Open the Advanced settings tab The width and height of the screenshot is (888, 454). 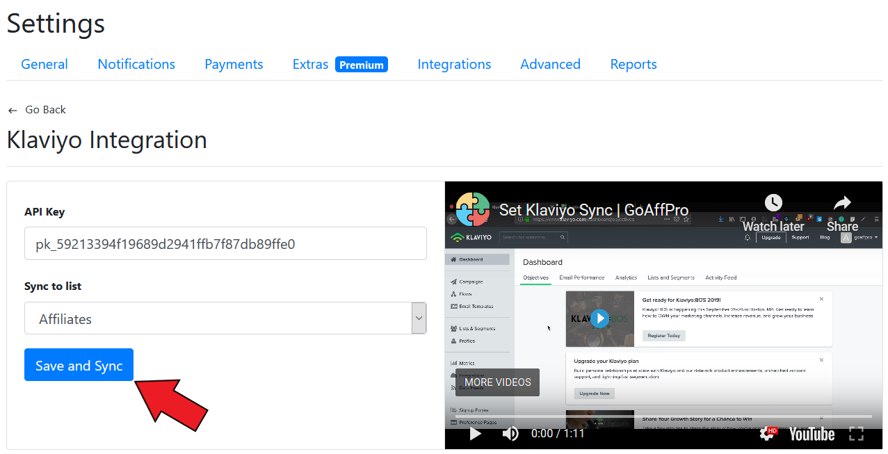coord(550,65)
